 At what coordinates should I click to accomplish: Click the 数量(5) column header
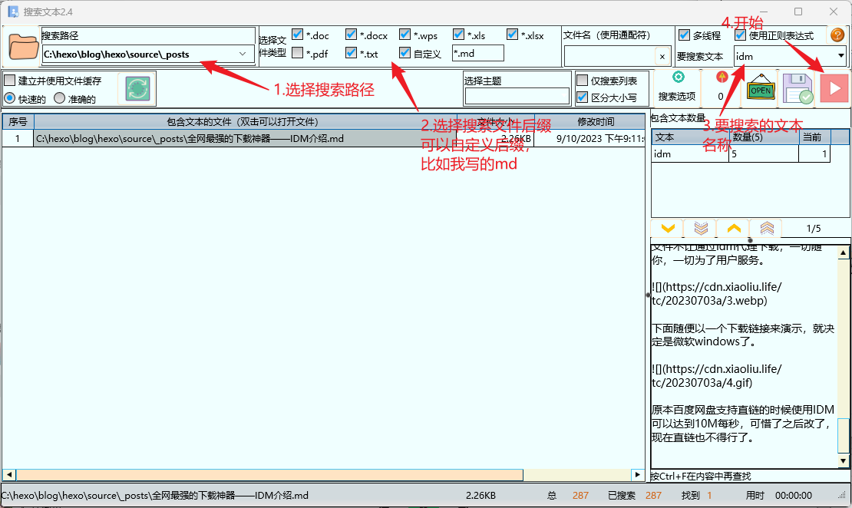pyautogui.click(x=763, y=137)
